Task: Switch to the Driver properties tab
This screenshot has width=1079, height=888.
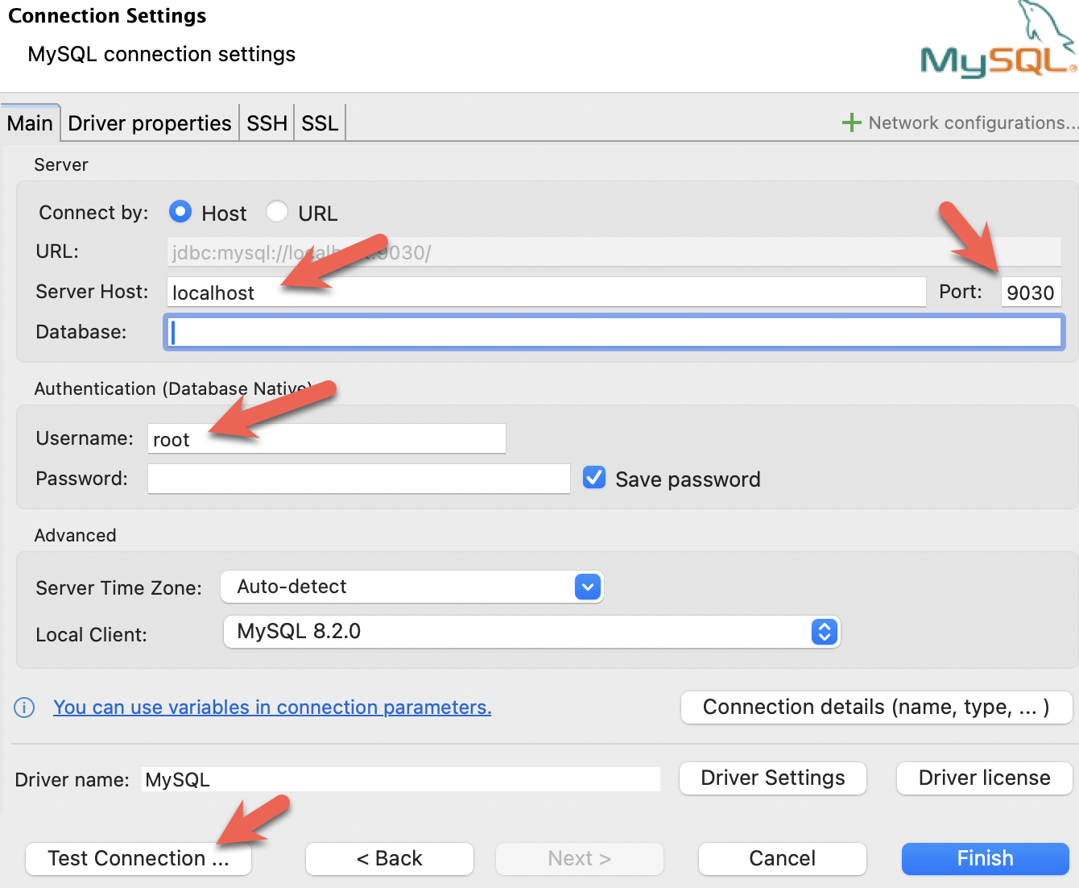Action: pyautogui.click(x=149, y=122)
